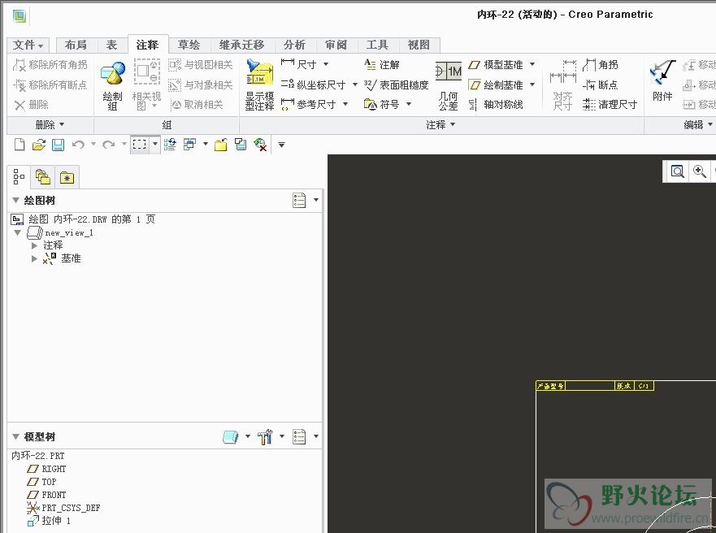Switch to the 工具 tools tab
Screen dimensions: 716x533
[378, 45]
